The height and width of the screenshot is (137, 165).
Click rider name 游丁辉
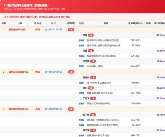point(86,115)
